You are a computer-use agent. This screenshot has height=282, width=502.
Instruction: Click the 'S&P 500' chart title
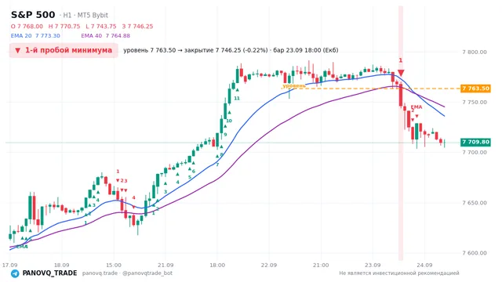point(33,15)
